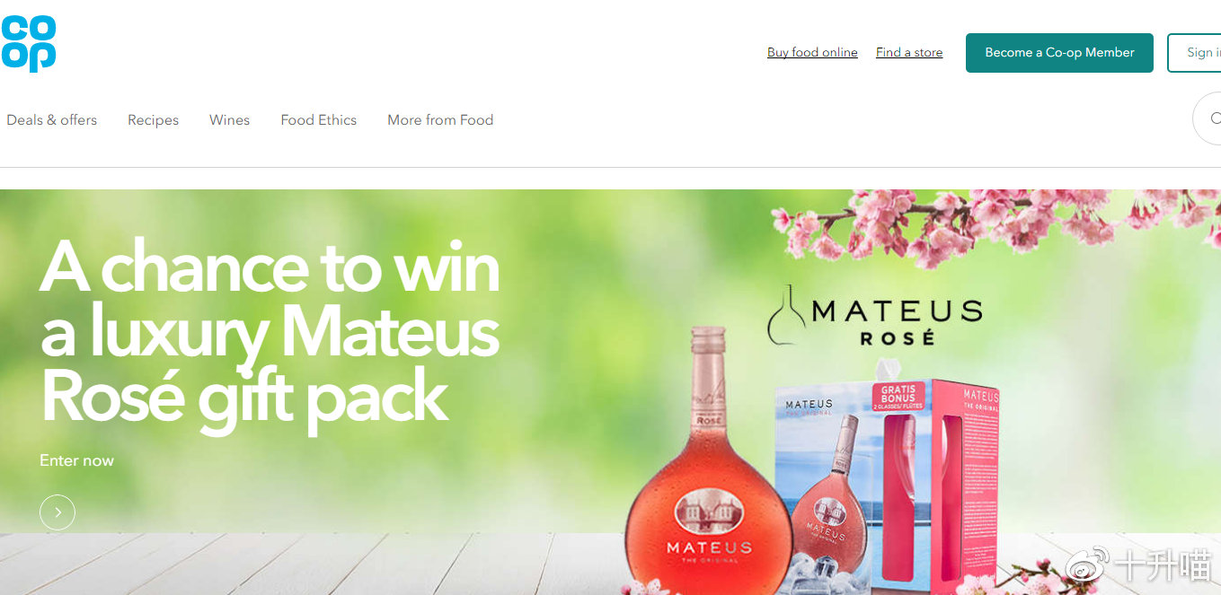Go to the Recipes section

[153, 119]
